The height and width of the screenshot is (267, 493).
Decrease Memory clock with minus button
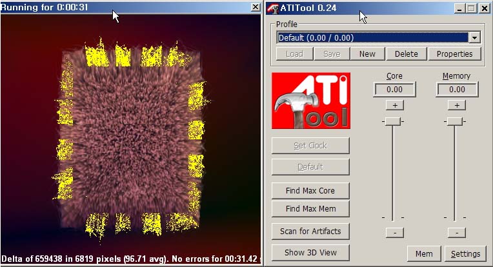click(x=457, y=233)
